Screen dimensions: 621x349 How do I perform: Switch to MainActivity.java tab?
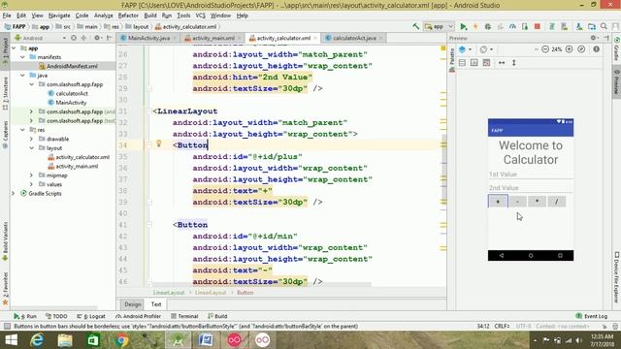(x=148, y=38)
